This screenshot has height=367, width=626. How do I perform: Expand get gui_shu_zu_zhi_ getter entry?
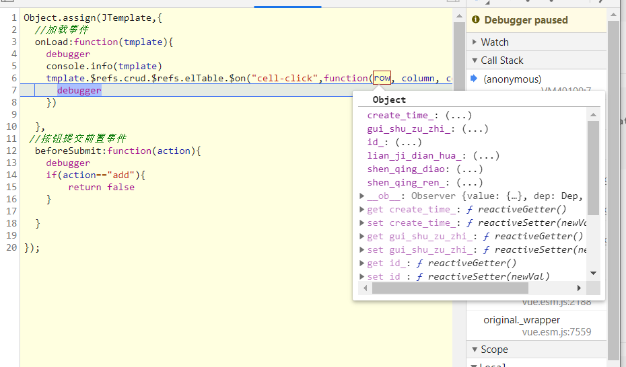(363, 237)
